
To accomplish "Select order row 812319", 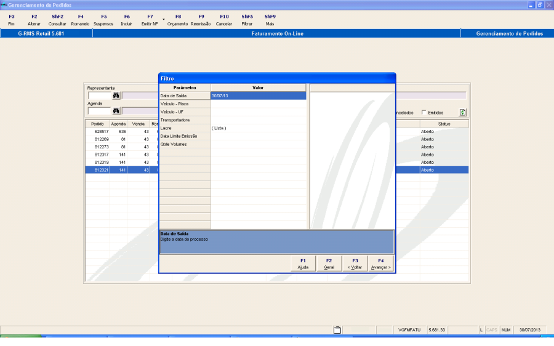I will [122, 163].
